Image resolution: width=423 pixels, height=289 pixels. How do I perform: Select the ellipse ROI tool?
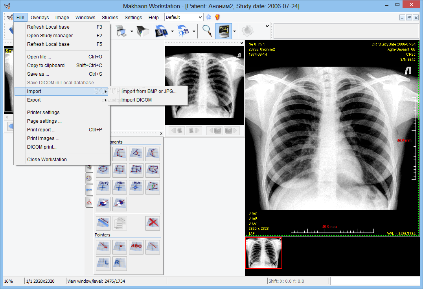pos(103,170)
